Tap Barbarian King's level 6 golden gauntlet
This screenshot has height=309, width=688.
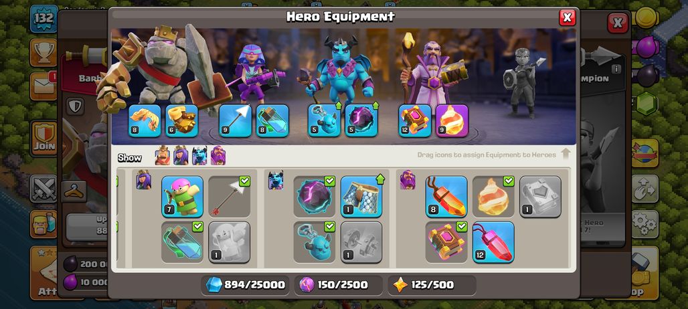(x=181, y=120)
